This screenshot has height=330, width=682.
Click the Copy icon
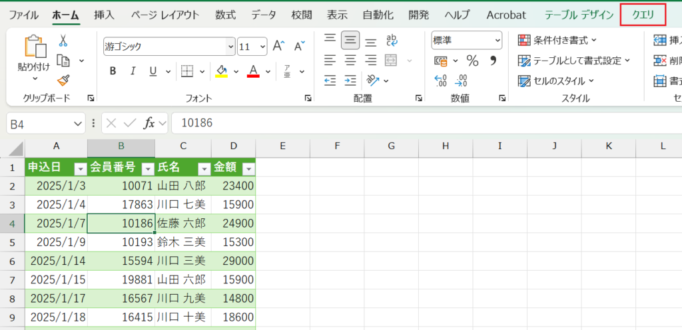[x=63, y=61]
